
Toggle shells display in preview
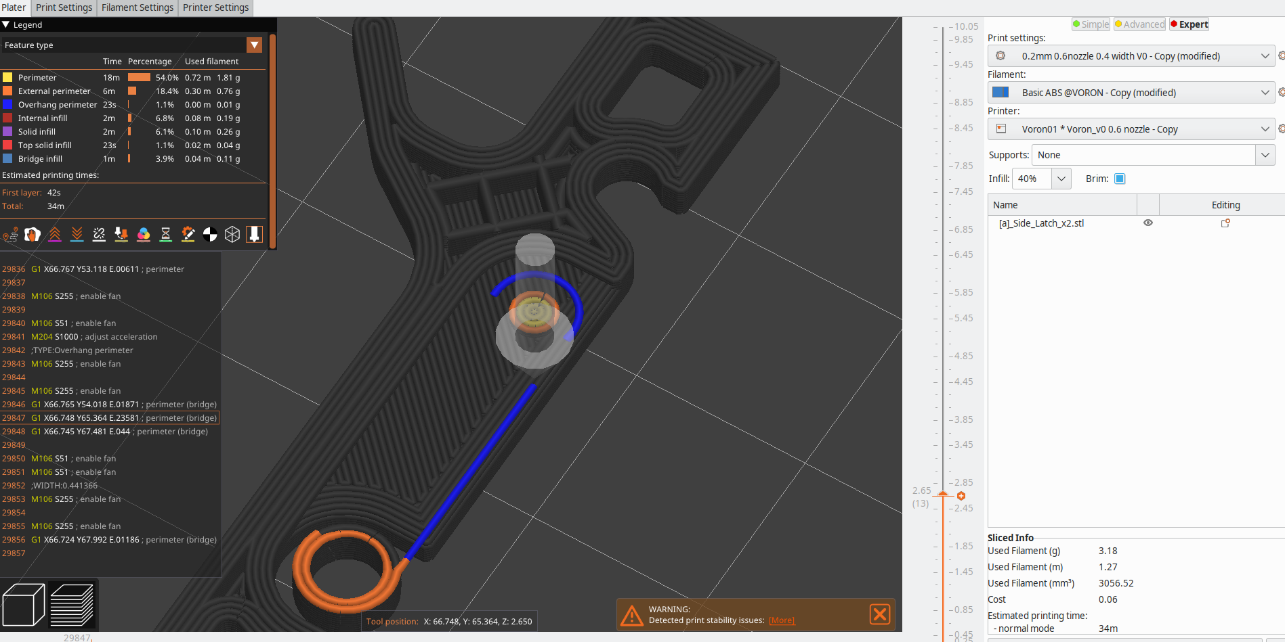coord(232,234)
